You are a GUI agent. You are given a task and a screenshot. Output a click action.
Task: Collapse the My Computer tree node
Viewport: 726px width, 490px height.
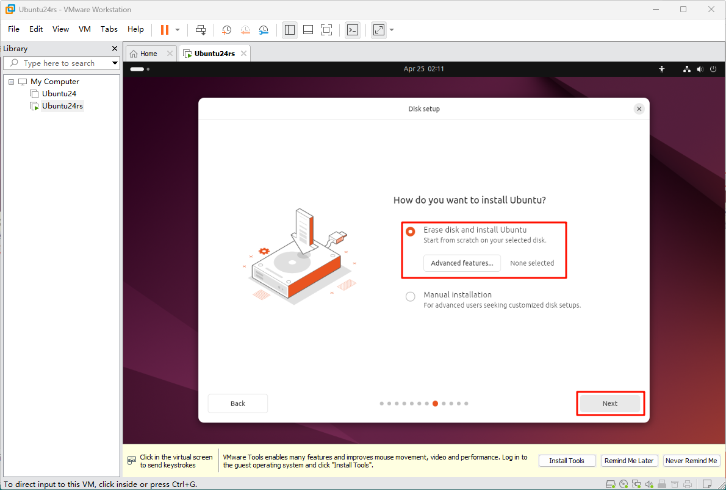(11, 82)
